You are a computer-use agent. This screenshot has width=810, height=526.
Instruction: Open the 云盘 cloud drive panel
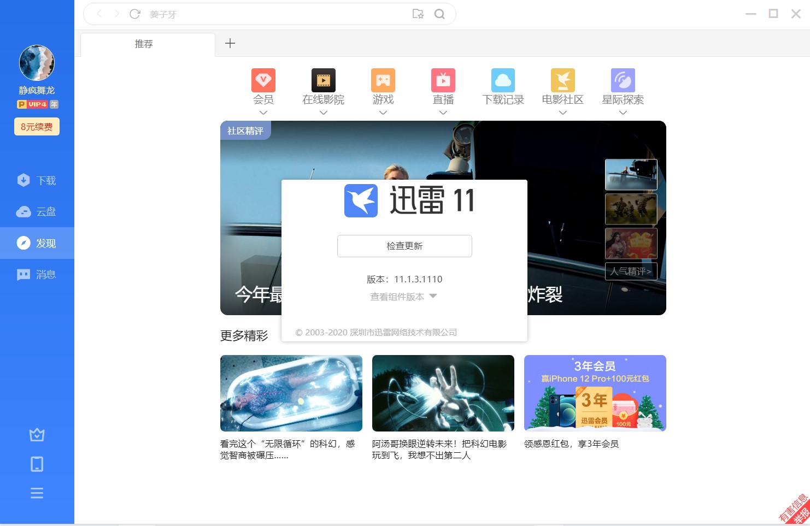(x=37, y=212)
